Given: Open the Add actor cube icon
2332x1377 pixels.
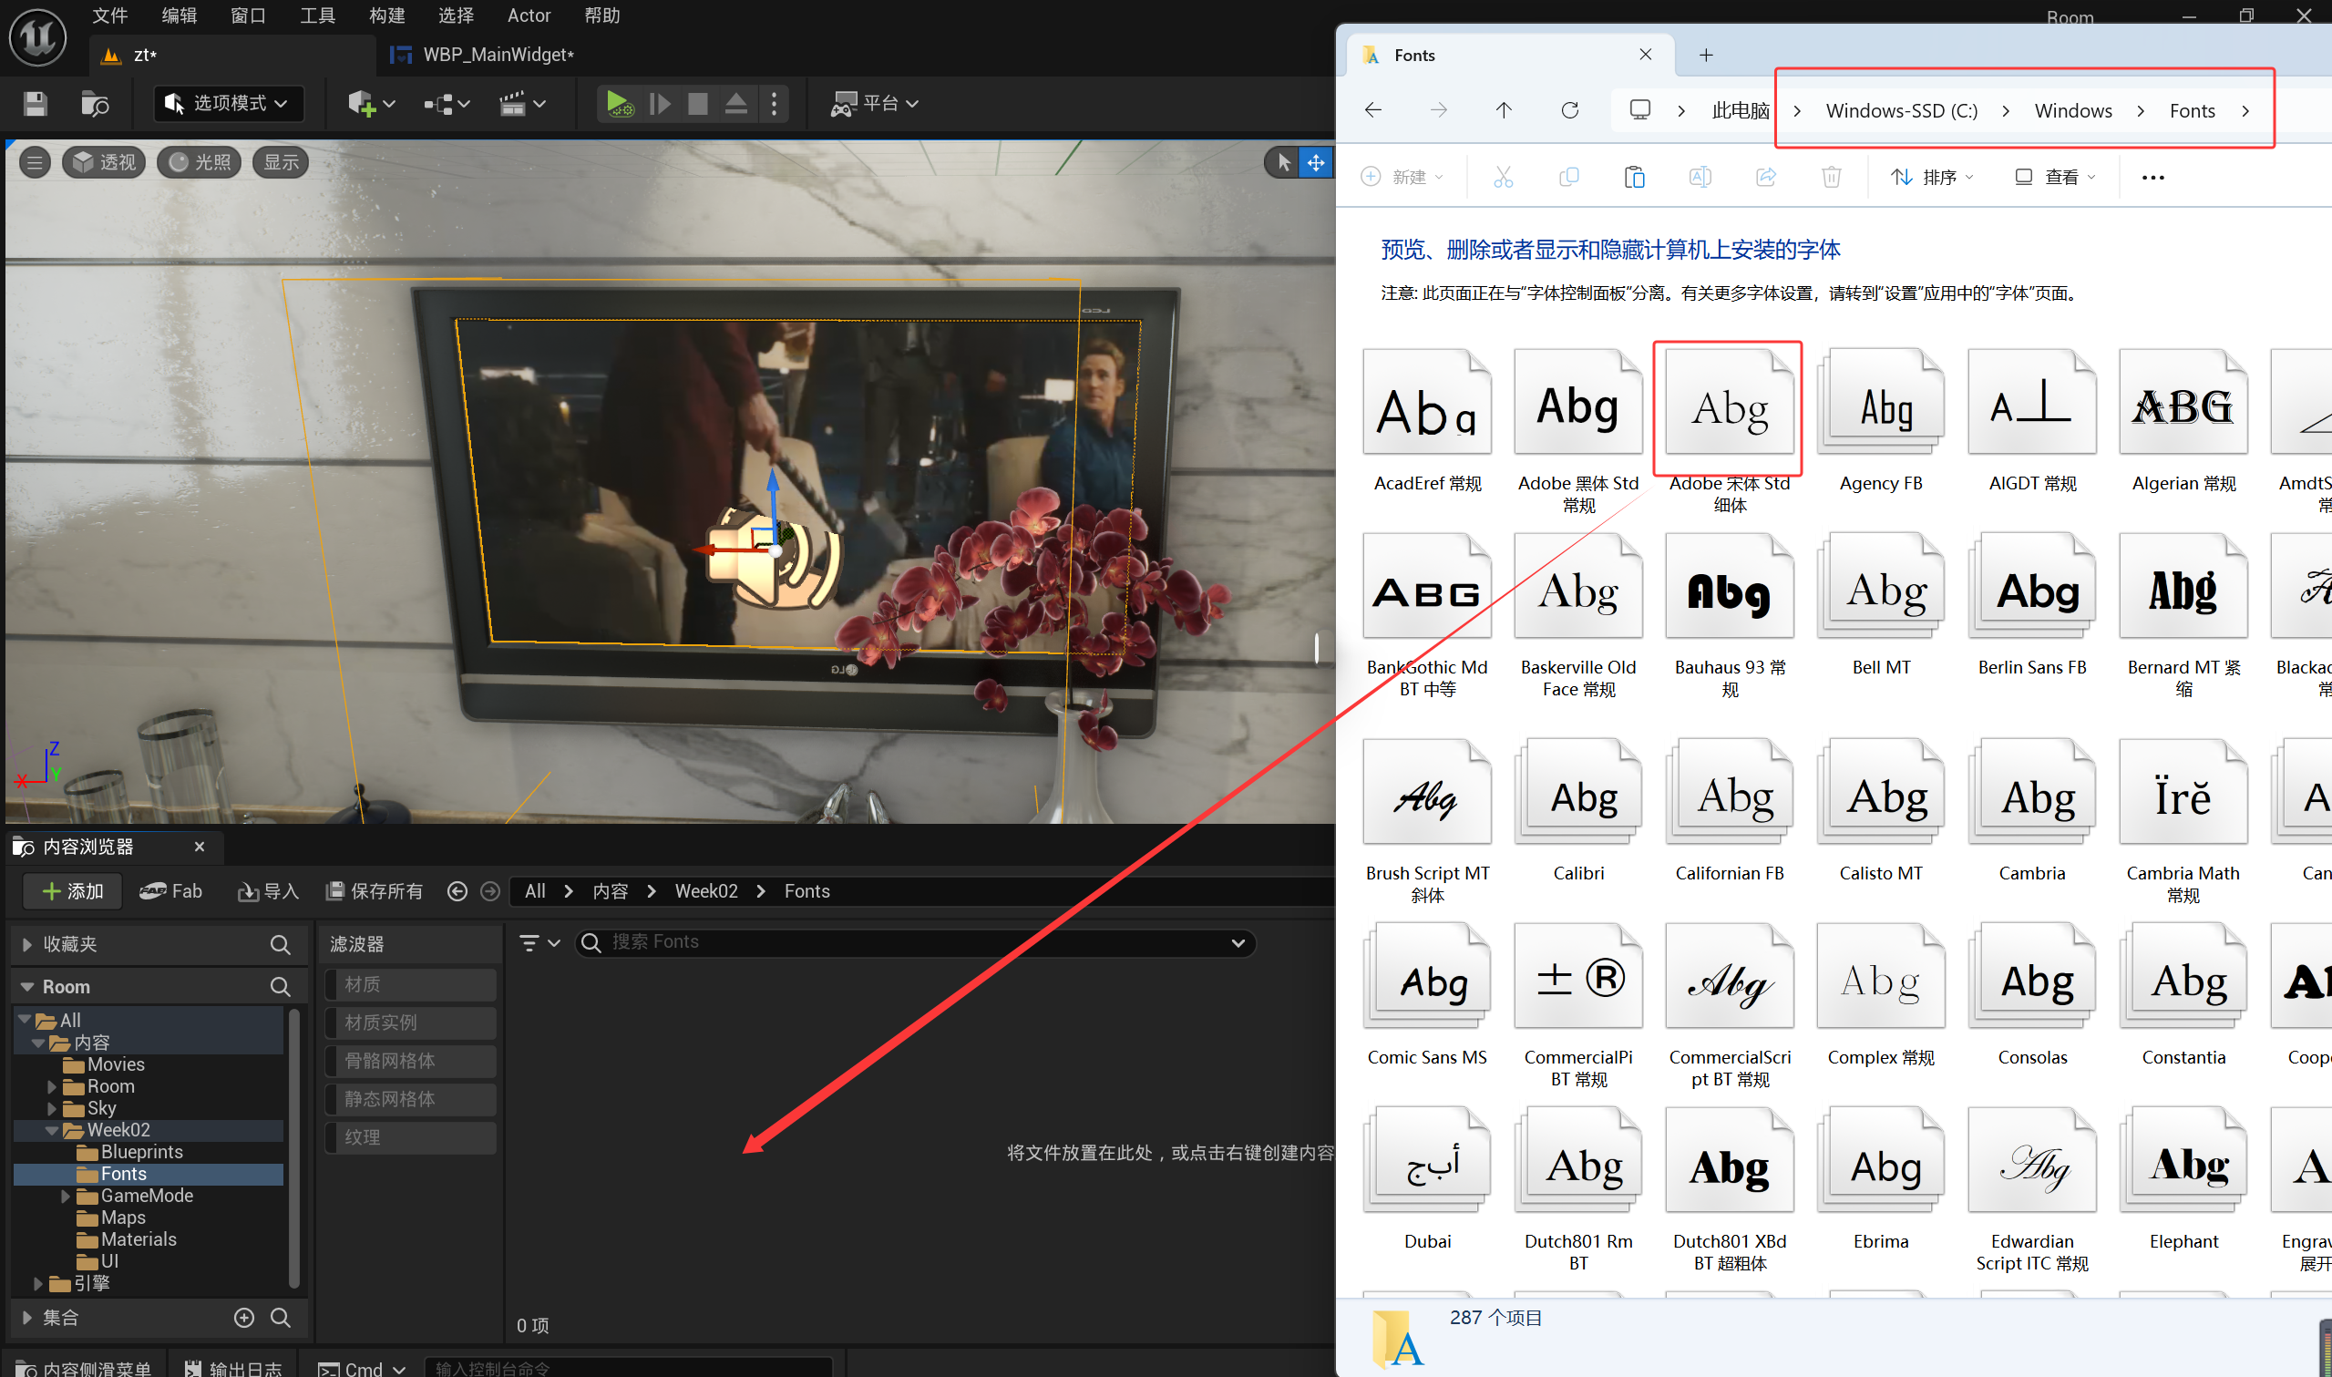Looking at the screenshot, I should pos(363,103).
